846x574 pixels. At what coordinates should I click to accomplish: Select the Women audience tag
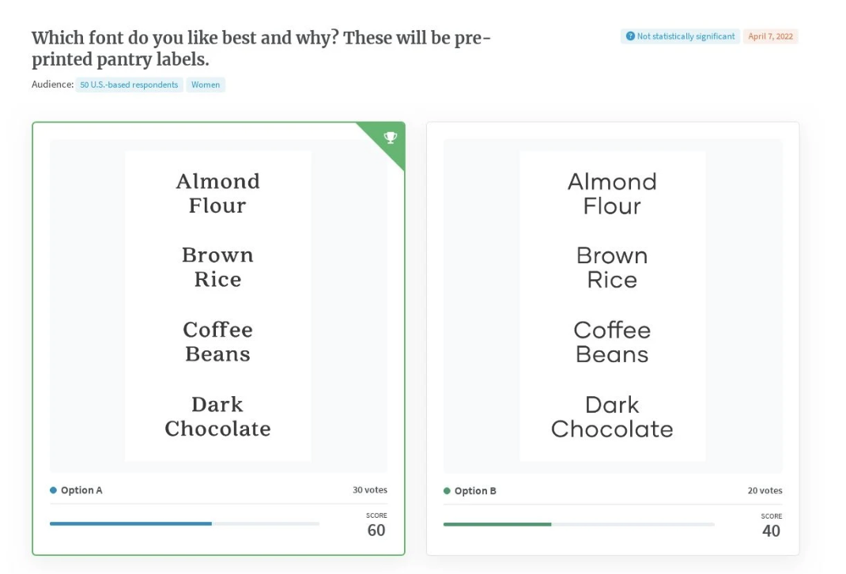tap(206, 85)
